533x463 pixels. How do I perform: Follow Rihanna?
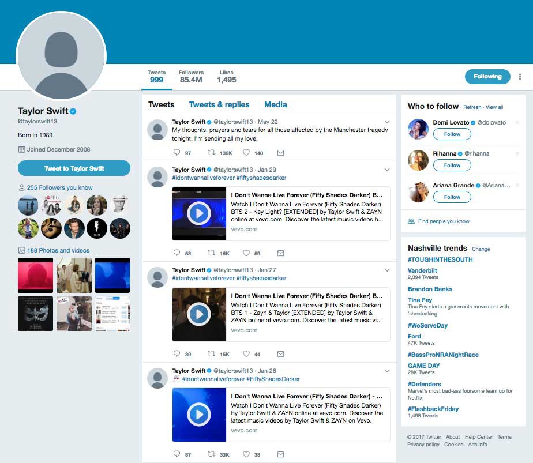click(452, 165)
